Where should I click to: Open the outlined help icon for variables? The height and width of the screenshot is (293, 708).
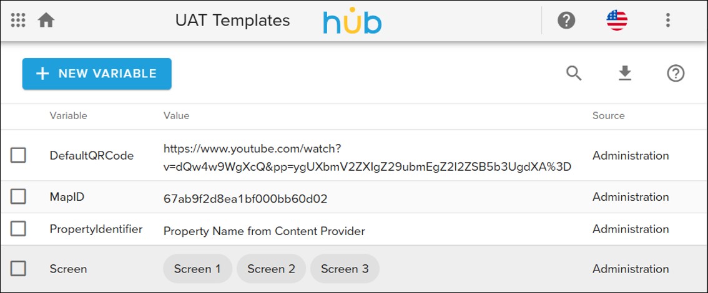coord(676,74)
